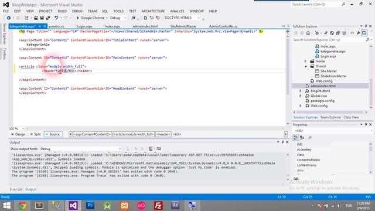Collapse all items in Solution Explorer

click(338, 33)
